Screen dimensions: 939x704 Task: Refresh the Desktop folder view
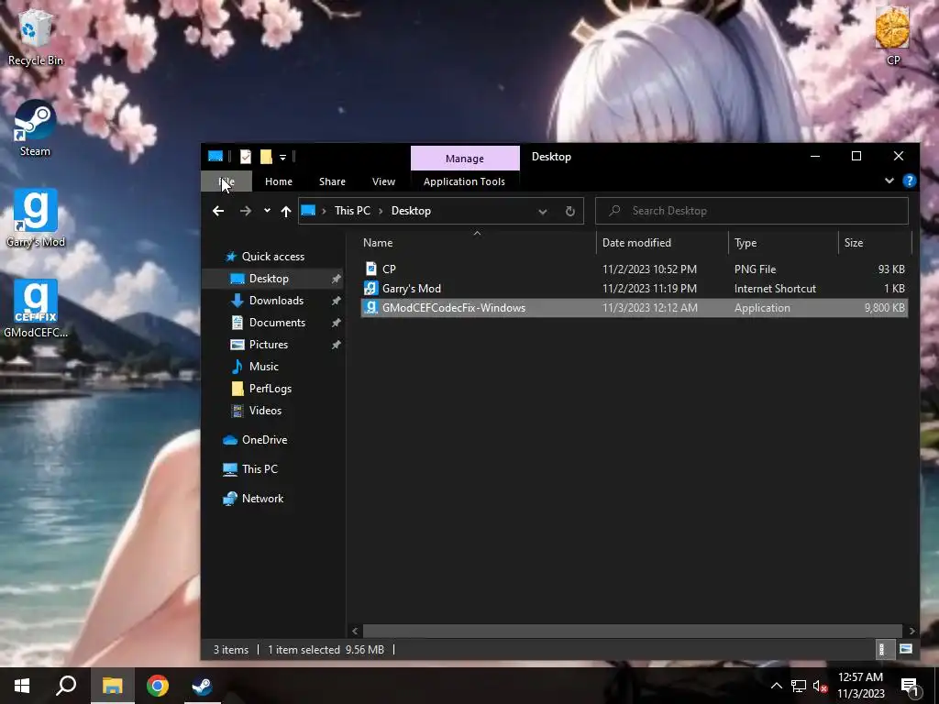pyautogui.click(x=570, y=212)
